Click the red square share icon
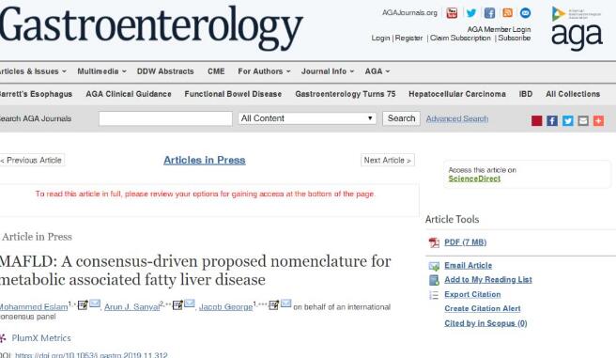 (536, 120)
